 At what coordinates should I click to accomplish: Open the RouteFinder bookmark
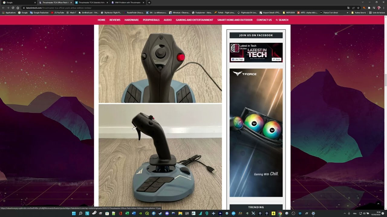coord(133,13)
